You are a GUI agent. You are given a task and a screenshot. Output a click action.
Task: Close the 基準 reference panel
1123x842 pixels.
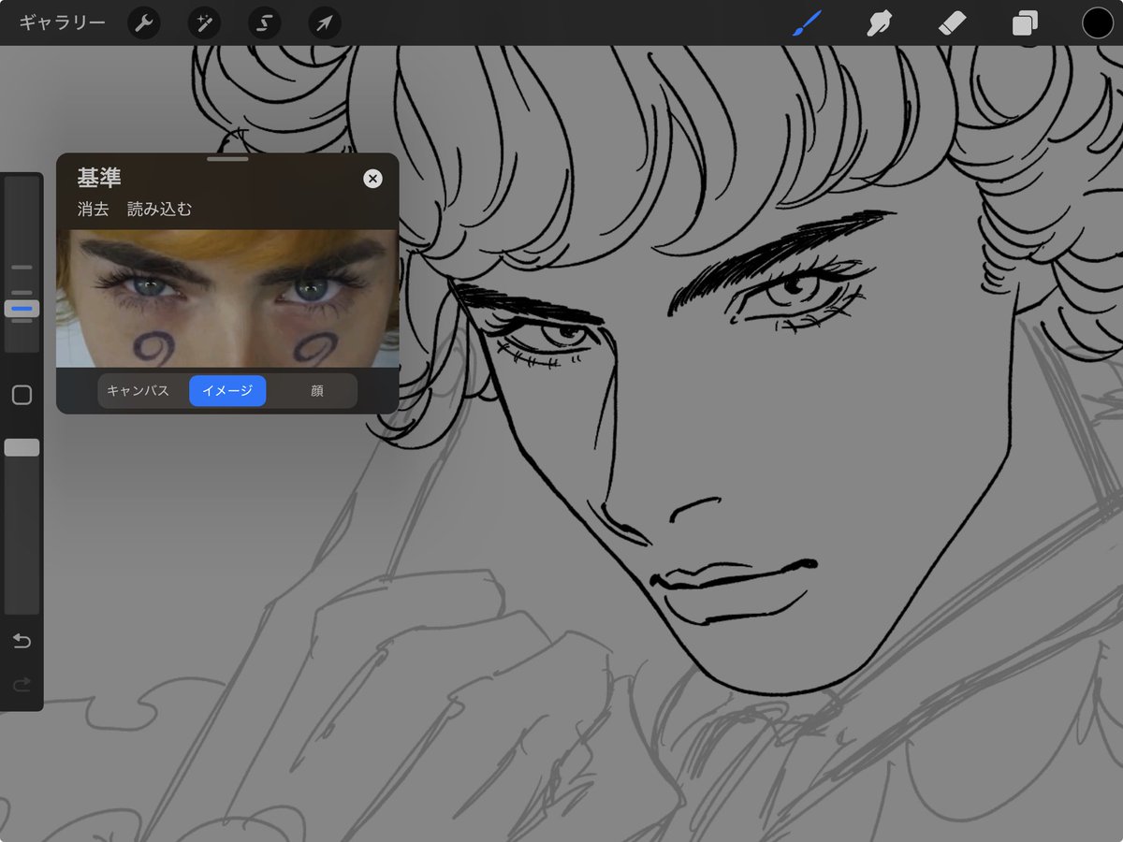pyautogui.click(x=372, y=178)
